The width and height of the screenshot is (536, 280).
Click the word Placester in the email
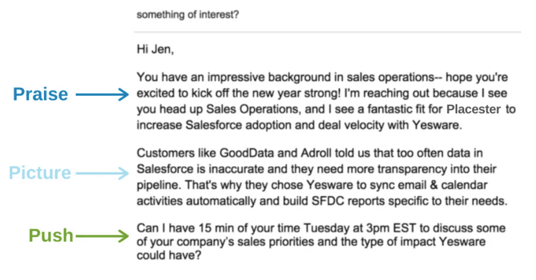473,109
